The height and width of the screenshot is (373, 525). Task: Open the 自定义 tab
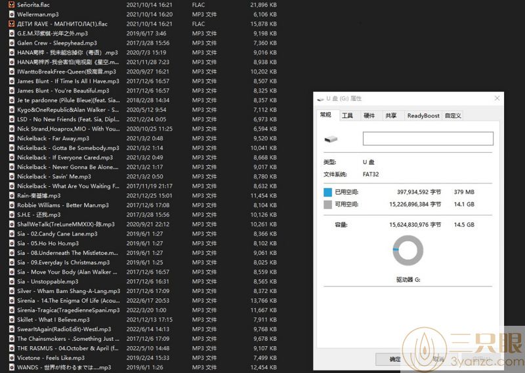point(453,115)
